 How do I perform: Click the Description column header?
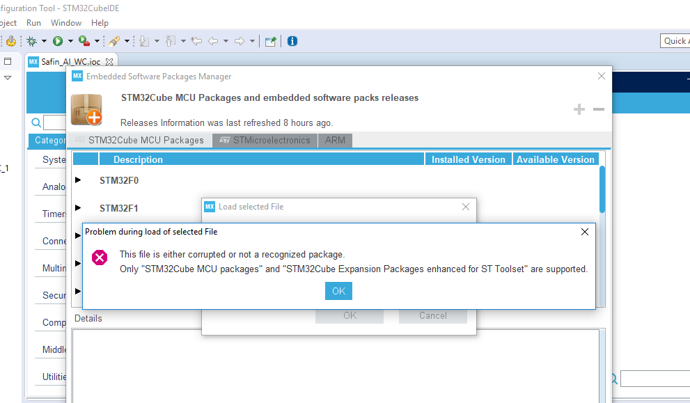pos(262,159)
